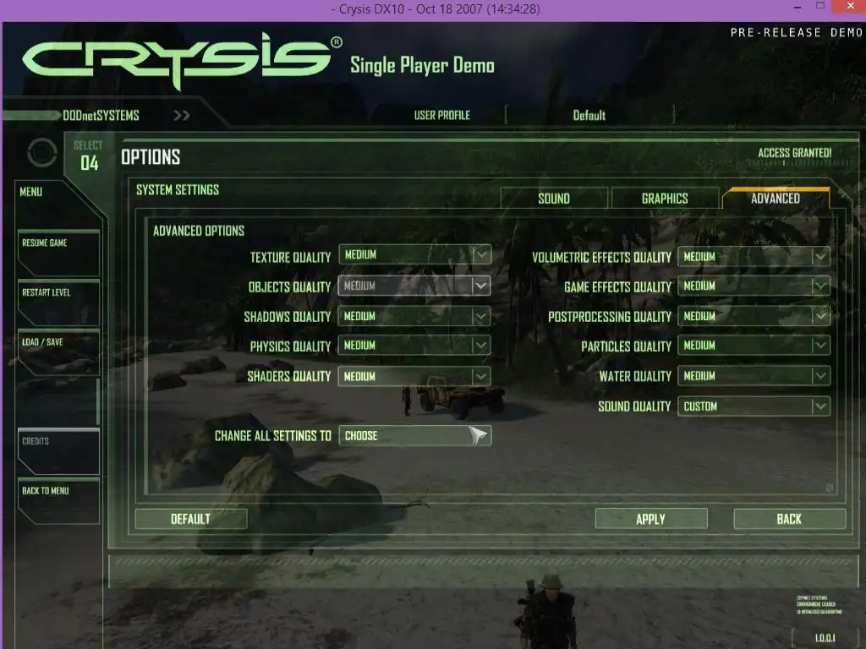Image resolution: width=866 pixels, height=649 pixels.
Task: Click the System Settings heading
Action: click(178, 190)
